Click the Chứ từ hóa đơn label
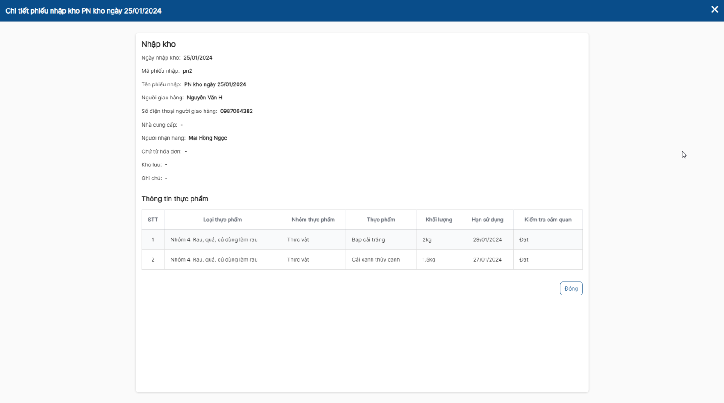The width and height of the screenshot is (724, 403). 162,152
